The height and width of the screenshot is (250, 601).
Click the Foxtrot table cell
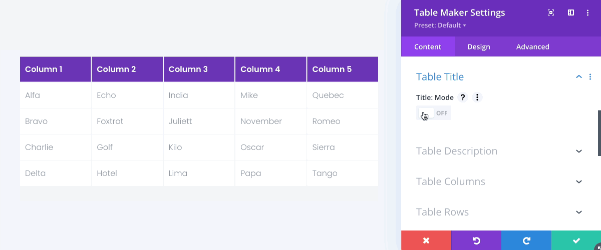point(127,121)
